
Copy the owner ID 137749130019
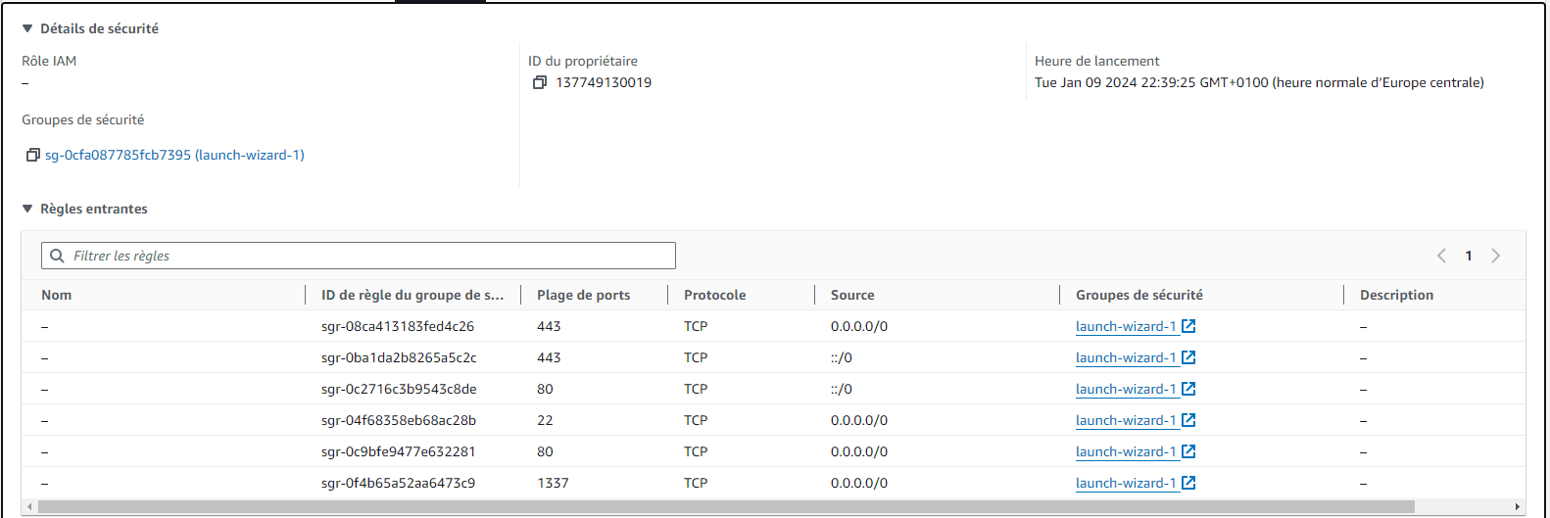[539, 83]
